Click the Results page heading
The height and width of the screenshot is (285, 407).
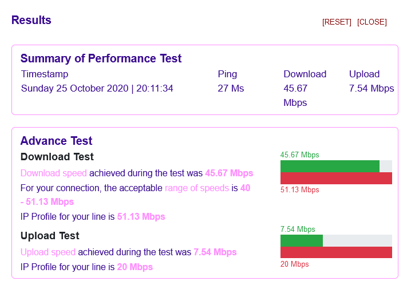[x=31, y=21]
